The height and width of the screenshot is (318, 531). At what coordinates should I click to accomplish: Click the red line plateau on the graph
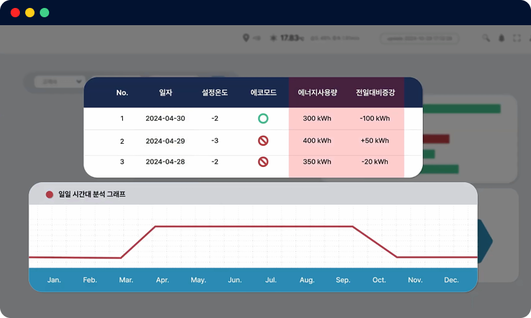point(254,227)
